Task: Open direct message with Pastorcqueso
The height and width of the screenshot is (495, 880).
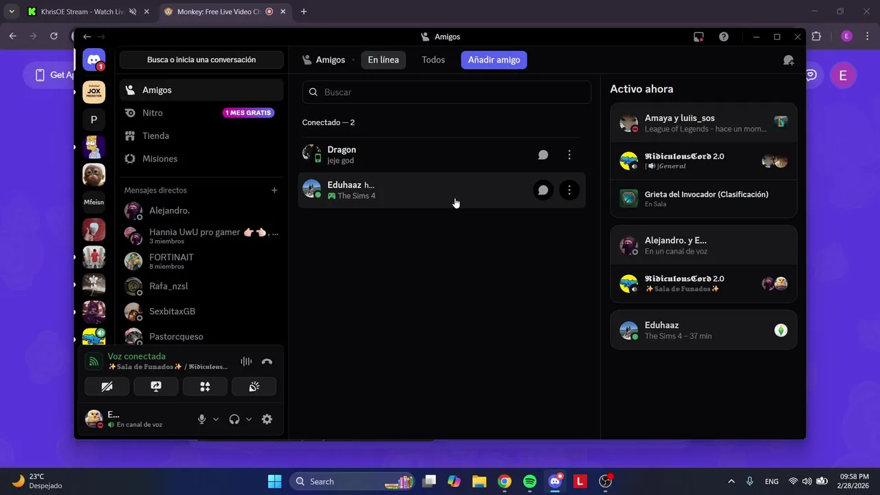Action: coord(201,336)
